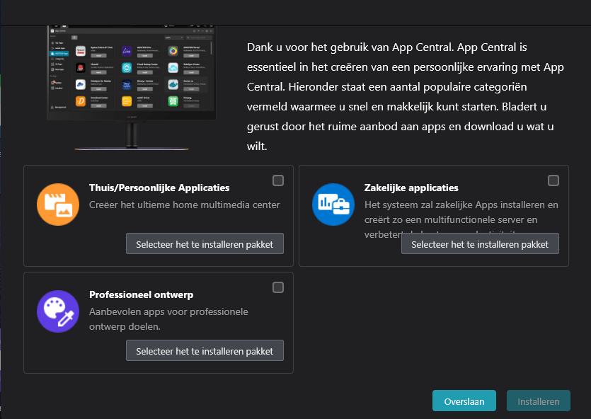Image resolution: width=591 pixels, height=419 pixels.
Task: Click text 'Aanbevolen apps voor professionele ontwerp doelen.'
Action: pyautogui.click(x=168, y=318)
